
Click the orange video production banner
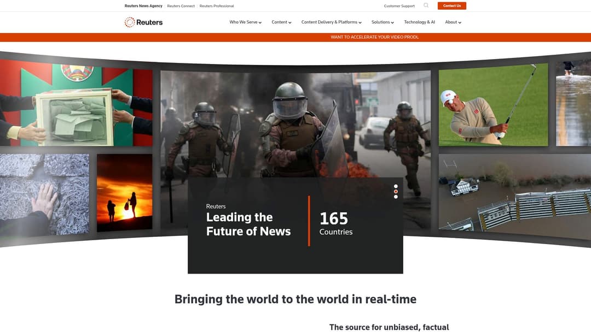[296, 37]
